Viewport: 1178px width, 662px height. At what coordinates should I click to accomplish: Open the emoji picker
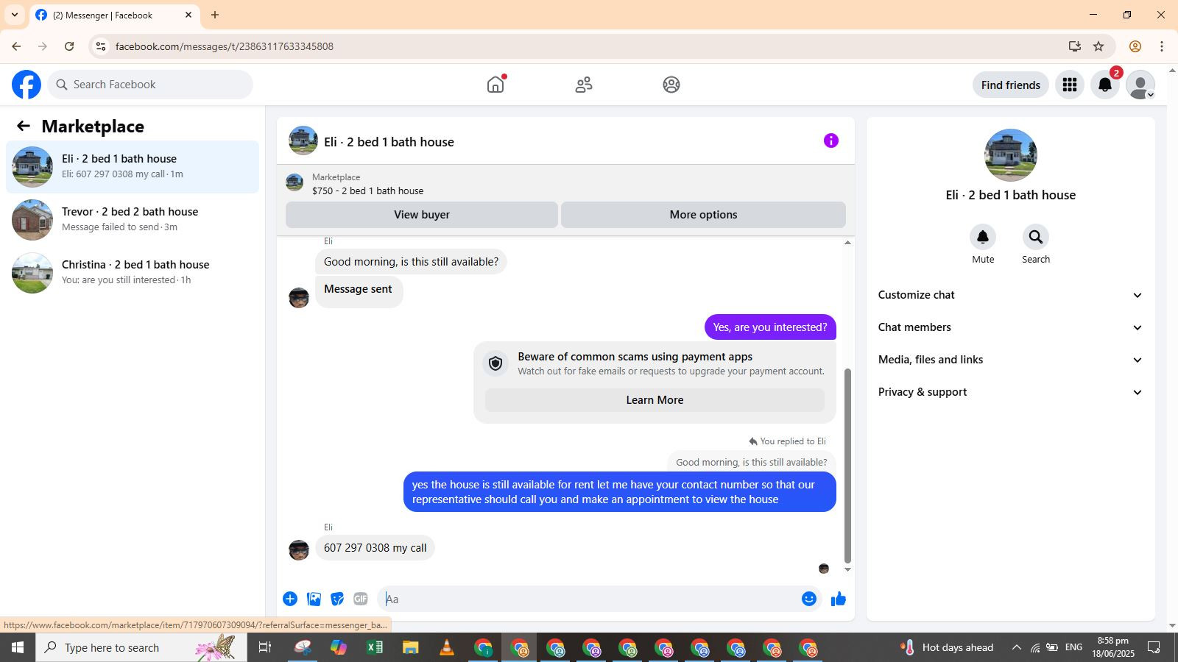(809, 599)
